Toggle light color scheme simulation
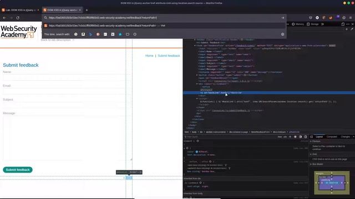Viewport: 355px width, 199px height. [x=295, y=137]
